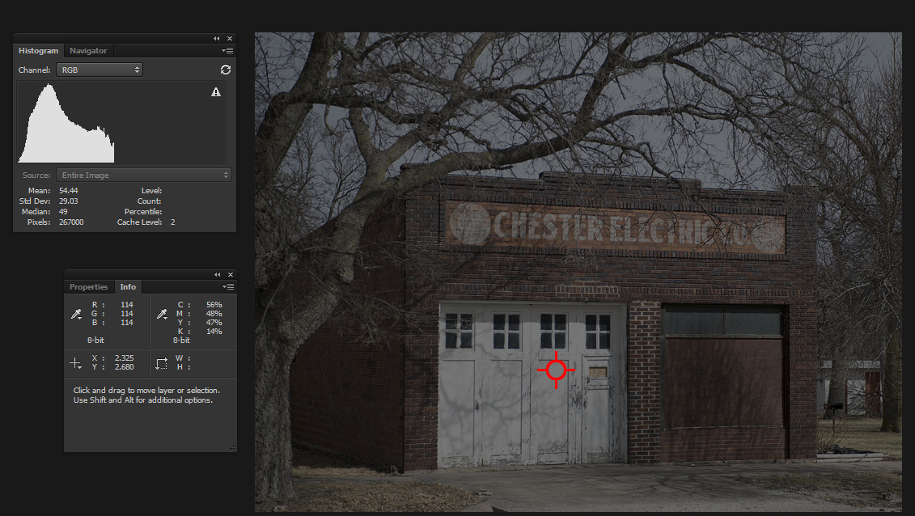Click the histogram graph area
The image size is (915, 516).
point(121,122)
